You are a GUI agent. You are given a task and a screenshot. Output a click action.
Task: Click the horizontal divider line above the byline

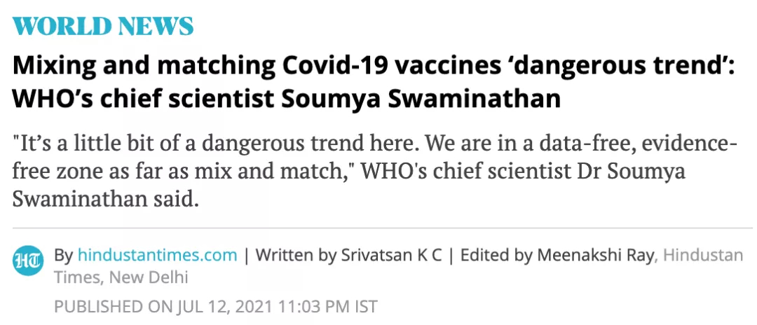pyautogui.click(x=383, y=228)
